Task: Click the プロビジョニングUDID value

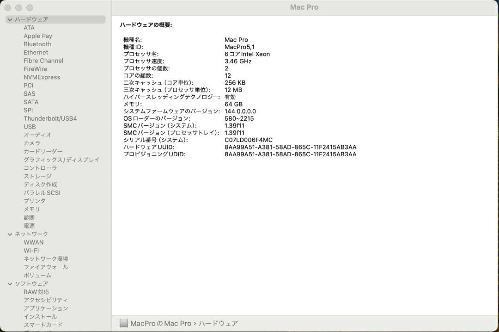Action: [291, 154]
